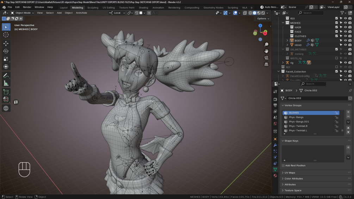Expand the BODY object in outliner

[287, 41]
